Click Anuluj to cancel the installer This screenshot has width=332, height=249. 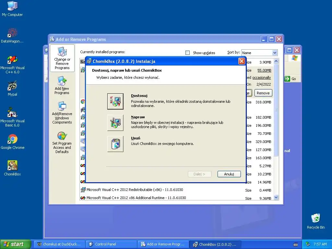tap(229, 174)
